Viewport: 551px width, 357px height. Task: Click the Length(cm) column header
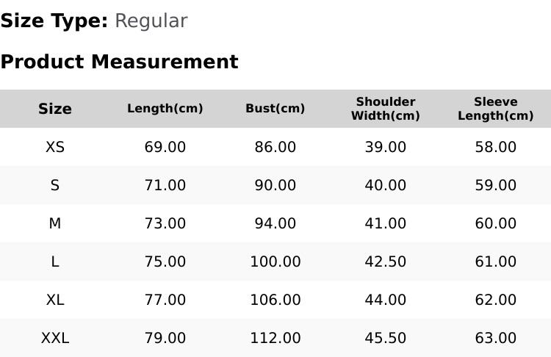click(x=165, y=109)
